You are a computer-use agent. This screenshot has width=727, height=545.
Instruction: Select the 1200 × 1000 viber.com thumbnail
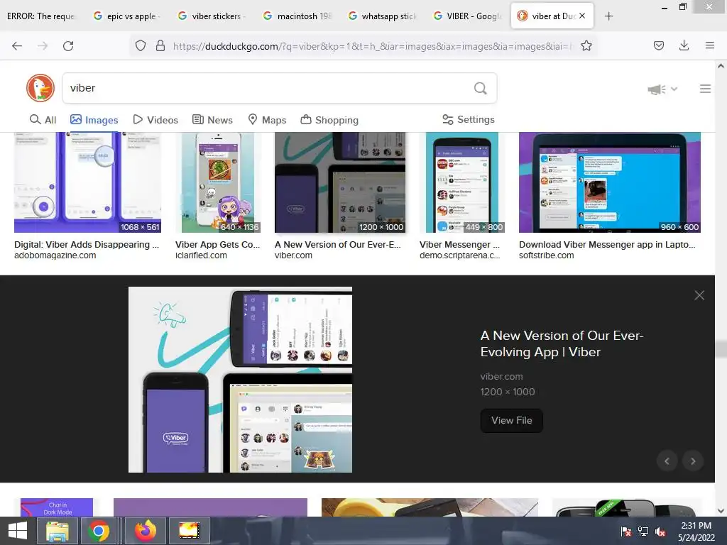click(340, 182)
